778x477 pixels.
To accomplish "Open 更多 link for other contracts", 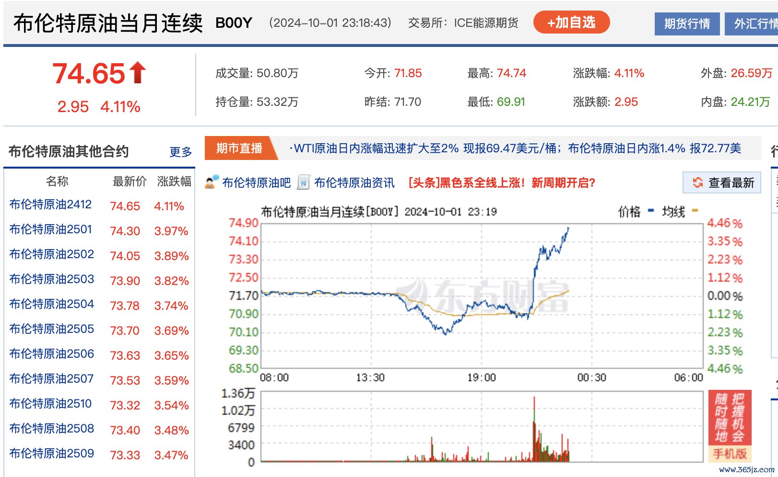I will tap(180, 152).
